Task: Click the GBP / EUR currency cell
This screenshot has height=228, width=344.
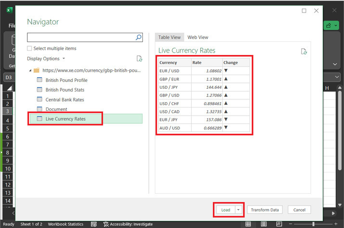Action: point(175,79)
